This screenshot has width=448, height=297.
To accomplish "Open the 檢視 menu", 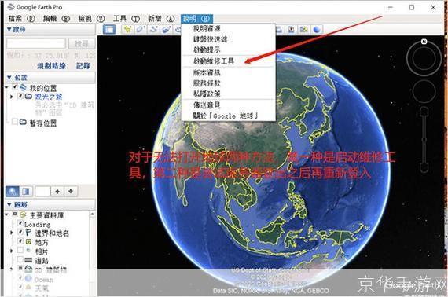I will tap(92, 19).
